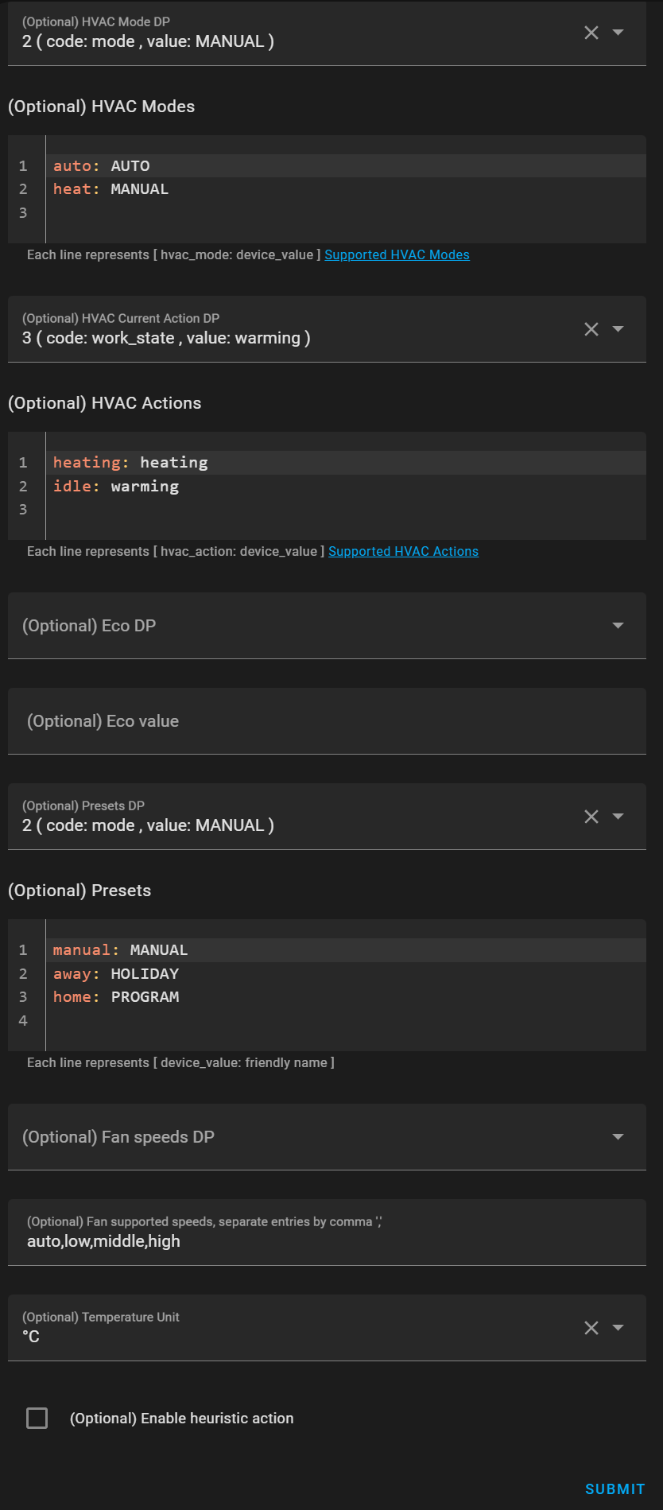The width and height of the screenshot is (663, 1510).
Task: Click the 'home: PROGRAM' preset line
Action: tap(116, 997)
